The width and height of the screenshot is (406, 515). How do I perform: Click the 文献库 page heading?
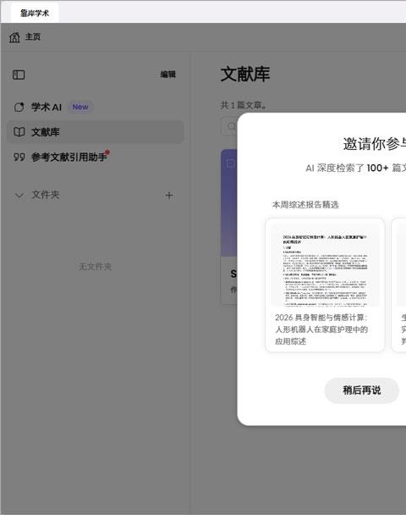(245, 74)
